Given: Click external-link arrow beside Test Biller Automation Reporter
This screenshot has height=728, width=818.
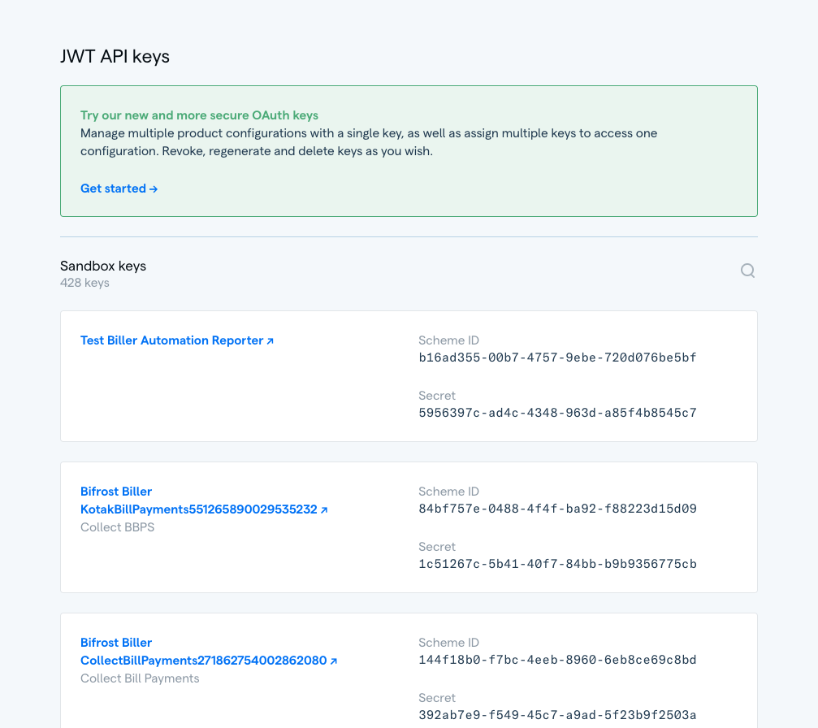Looking at the screenshot, I should 271,341.
